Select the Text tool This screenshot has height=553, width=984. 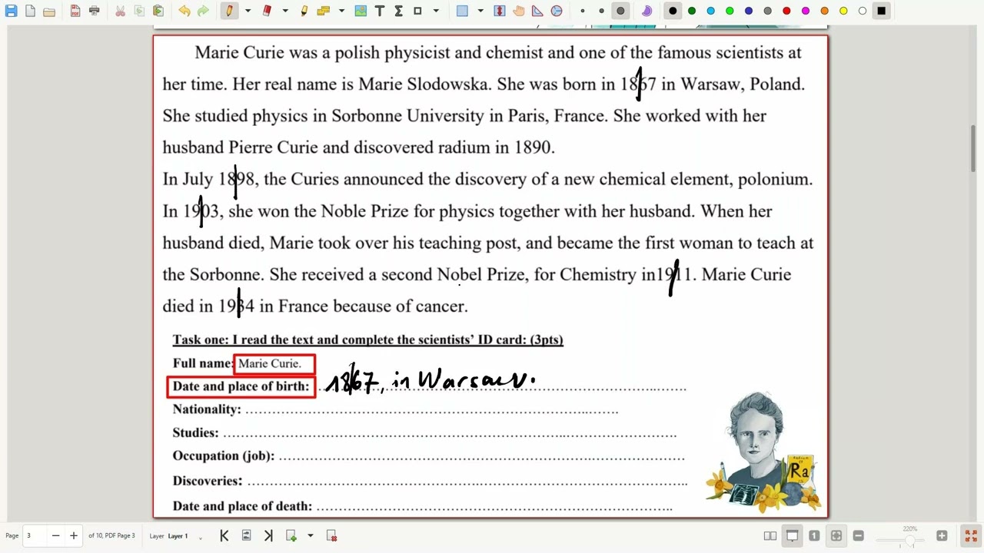[x=380, y=11]
